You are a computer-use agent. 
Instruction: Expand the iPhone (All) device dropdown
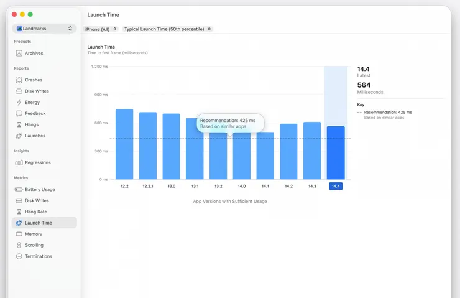tap(101, 29)
